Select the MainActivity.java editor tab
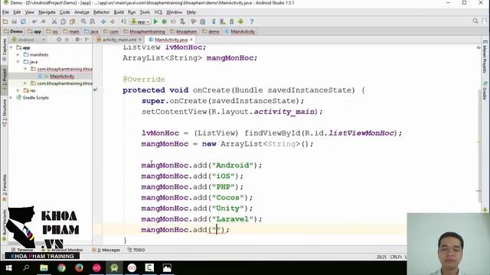 tap(171, 40)
